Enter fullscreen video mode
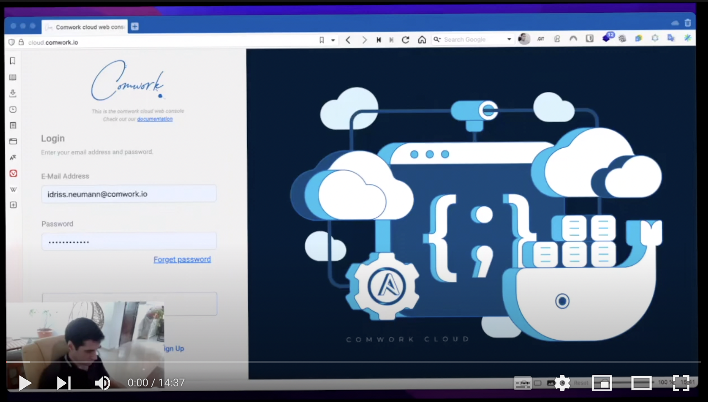Image resolution: width=708 pixels, height=402 pixels. [x=681, y=383]
